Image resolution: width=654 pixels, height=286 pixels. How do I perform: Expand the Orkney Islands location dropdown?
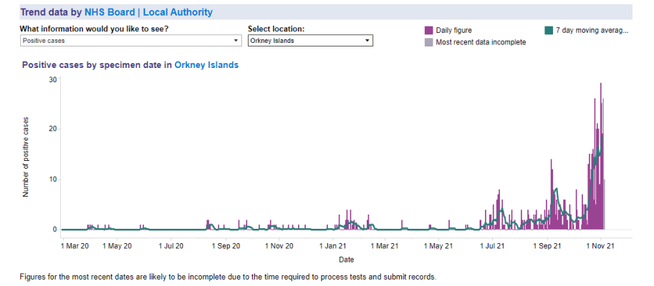pos(310,41)
